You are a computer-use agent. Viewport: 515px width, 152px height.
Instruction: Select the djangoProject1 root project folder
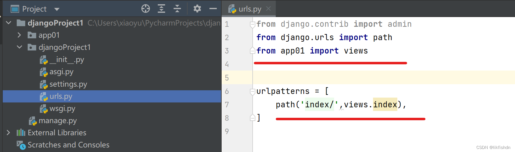[56, 23]
